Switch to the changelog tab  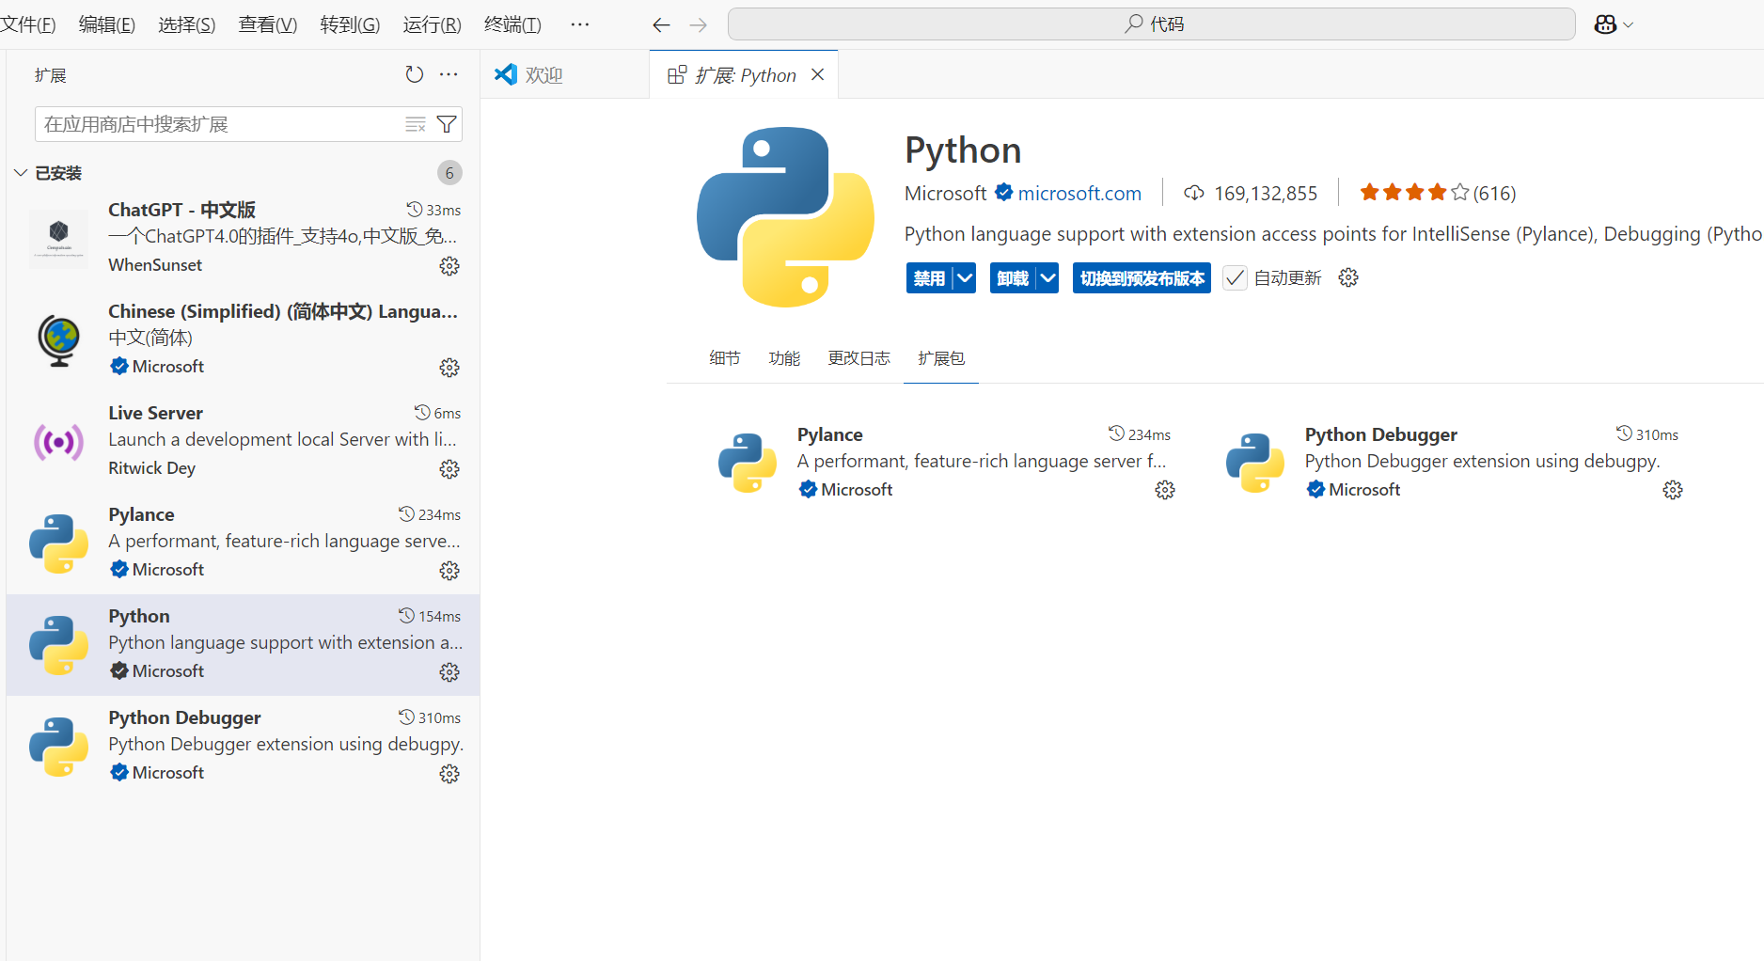pyautogui.click(x=858, y=358)
